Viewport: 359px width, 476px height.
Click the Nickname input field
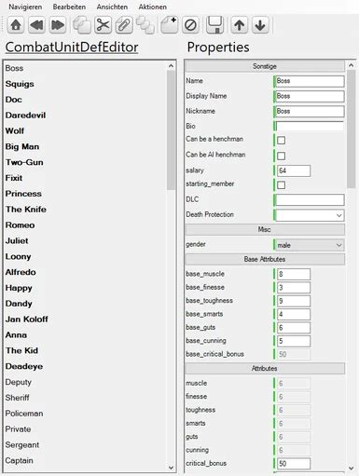[310, 112]
